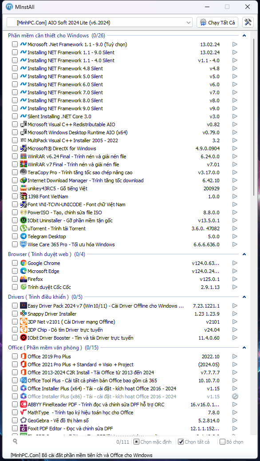The image size is (260, 461).
Task: Click Bỏ chọn option
Action: point(232,441)
